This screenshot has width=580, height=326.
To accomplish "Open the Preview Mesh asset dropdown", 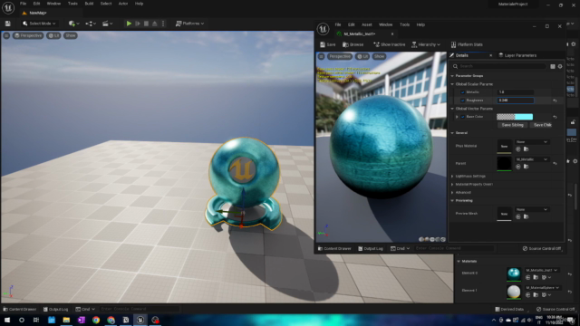I will [x=532, y=209].
